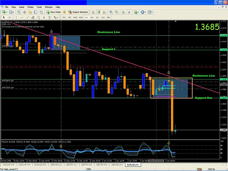Select the EURUSD,H1 chart tab
The height and width of the screenshot is (171, 228).
click(x=133, y=165)
